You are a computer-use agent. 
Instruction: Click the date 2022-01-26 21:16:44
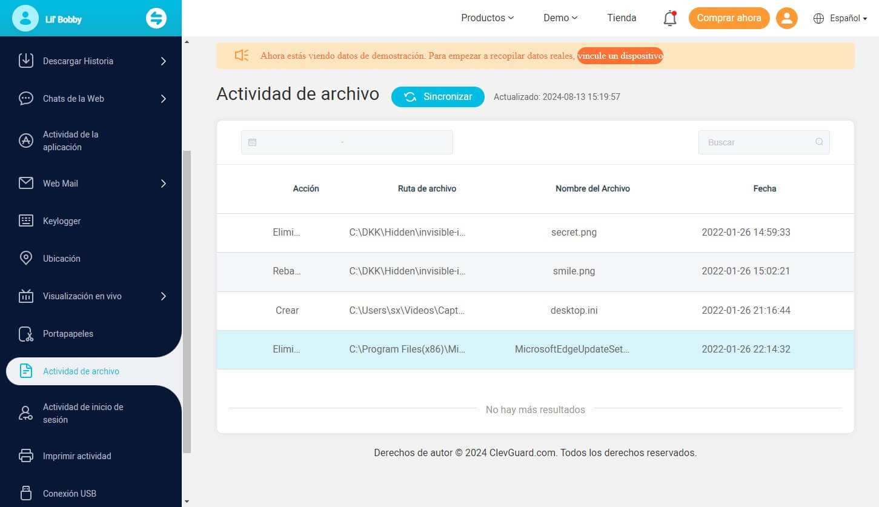[746, 310]
